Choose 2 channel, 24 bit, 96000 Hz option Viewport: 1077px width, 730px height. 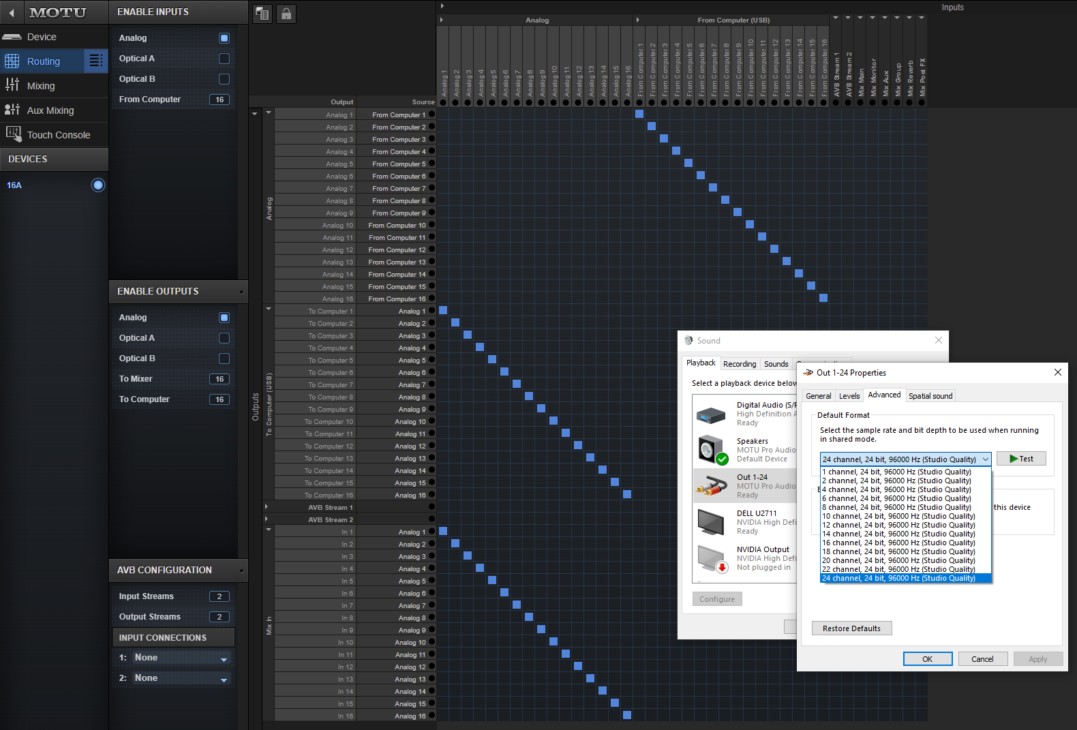point(905,481)
